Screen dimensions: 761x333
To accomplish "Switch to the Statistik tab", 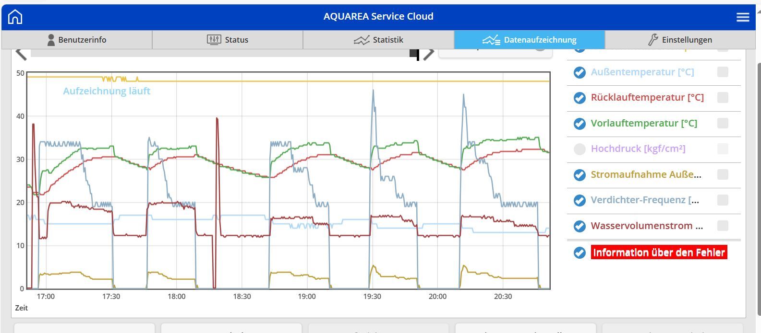I will tap(378, 40).
